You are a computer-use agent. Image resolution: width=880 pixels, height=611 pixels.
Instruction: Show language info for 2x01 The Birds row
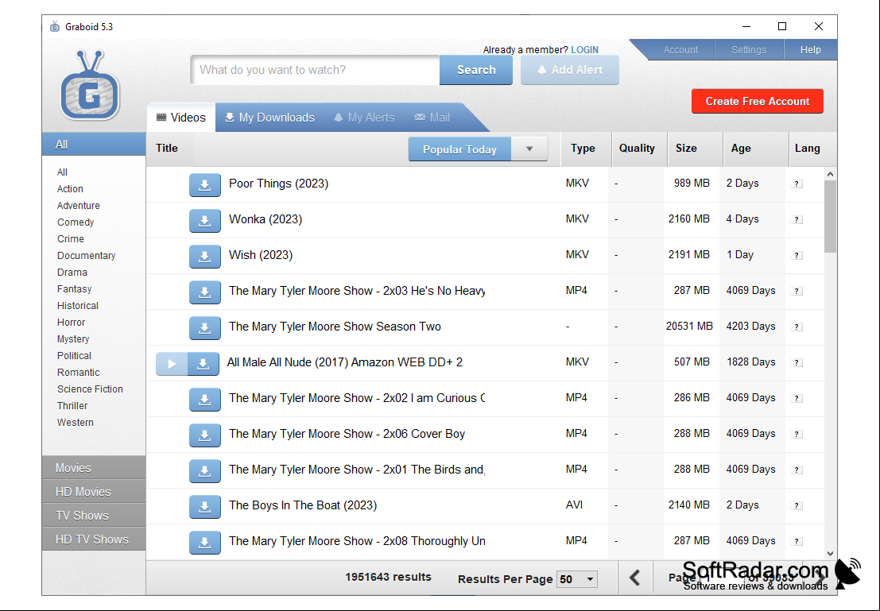[x=797, y=470]
